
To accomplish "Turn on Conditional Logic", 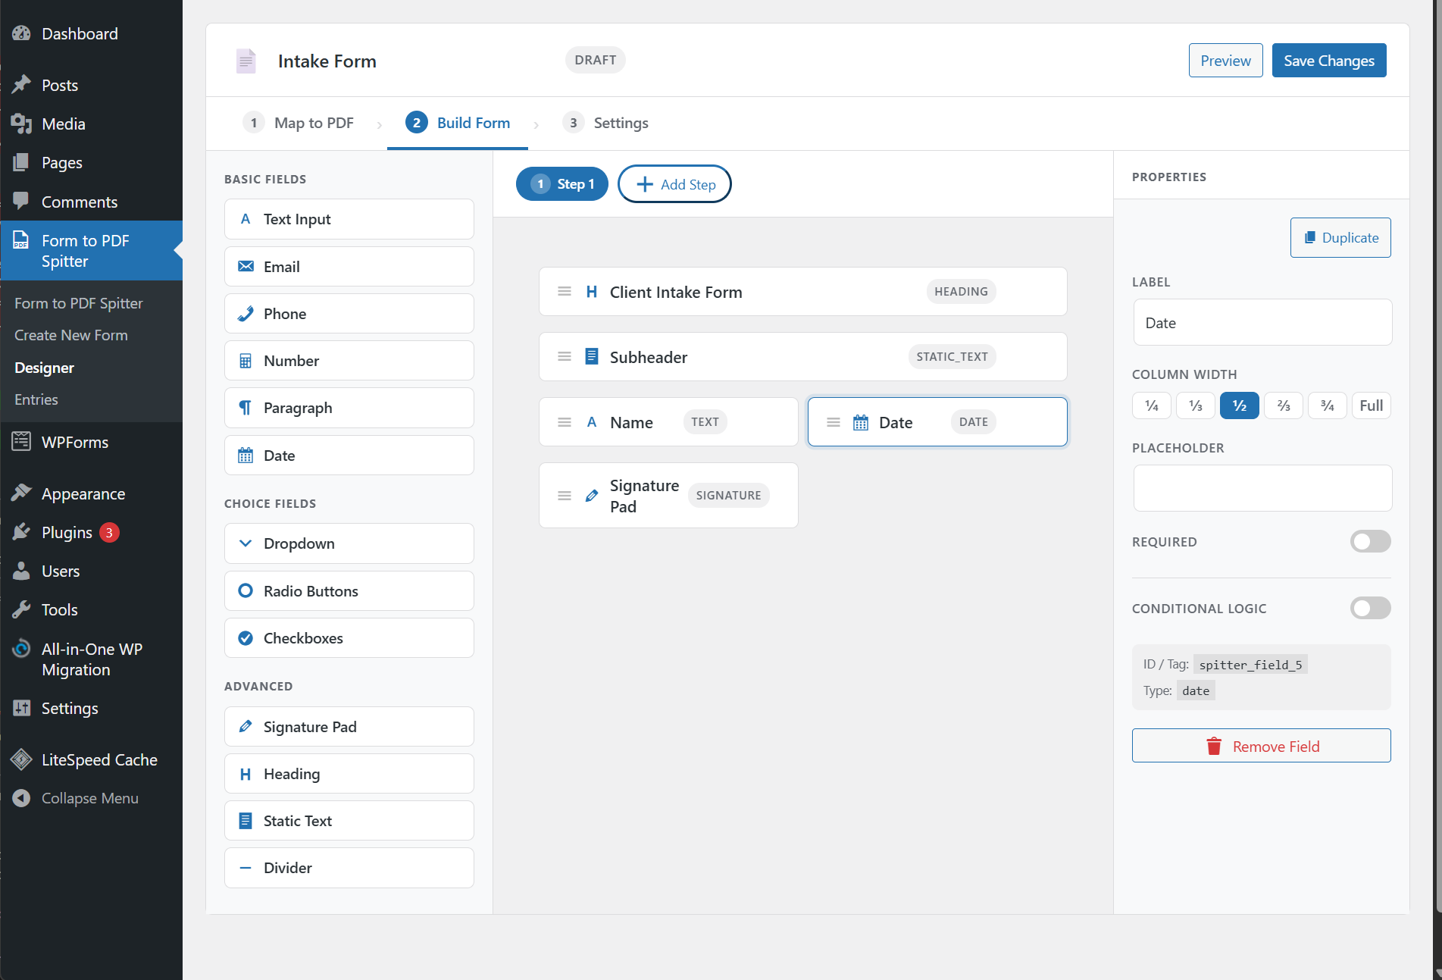I will point(1370,608).
